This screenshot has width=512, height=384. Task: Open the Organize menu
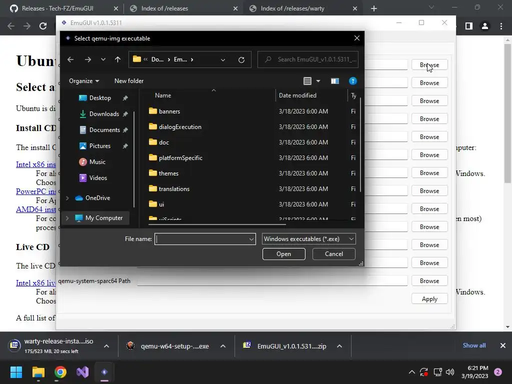click(x=84, y=81)
